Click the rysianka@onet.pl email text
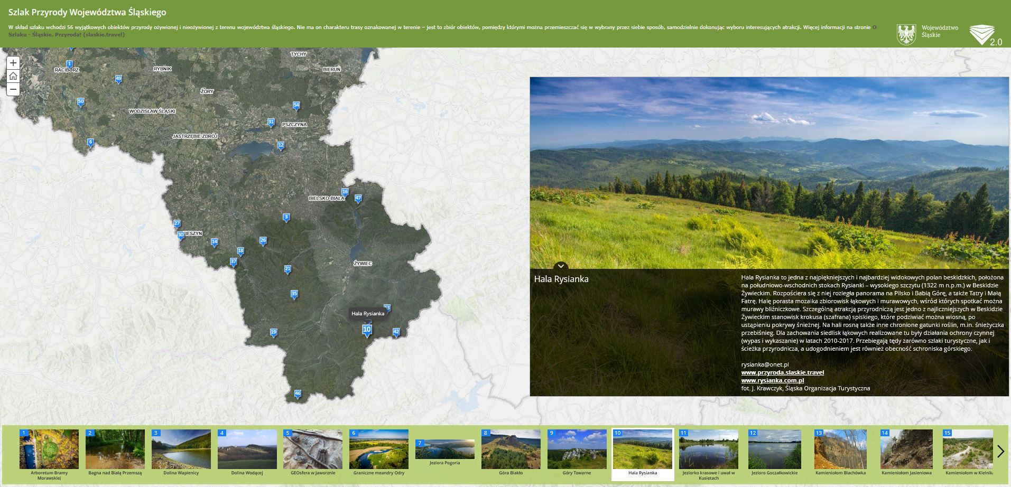This screenshot has height=487, width=1011. coord(765,364)
